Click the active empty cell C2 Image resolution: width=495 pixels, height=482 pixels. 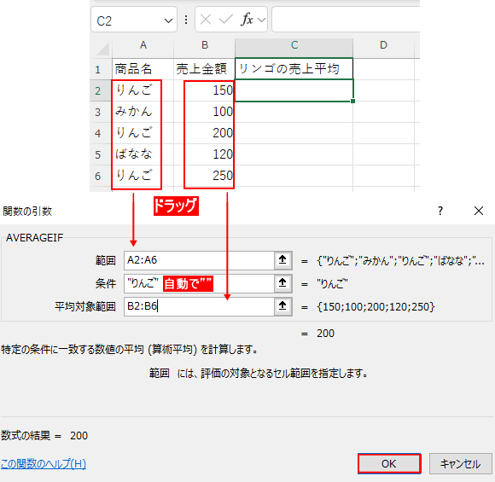point(294,90)
